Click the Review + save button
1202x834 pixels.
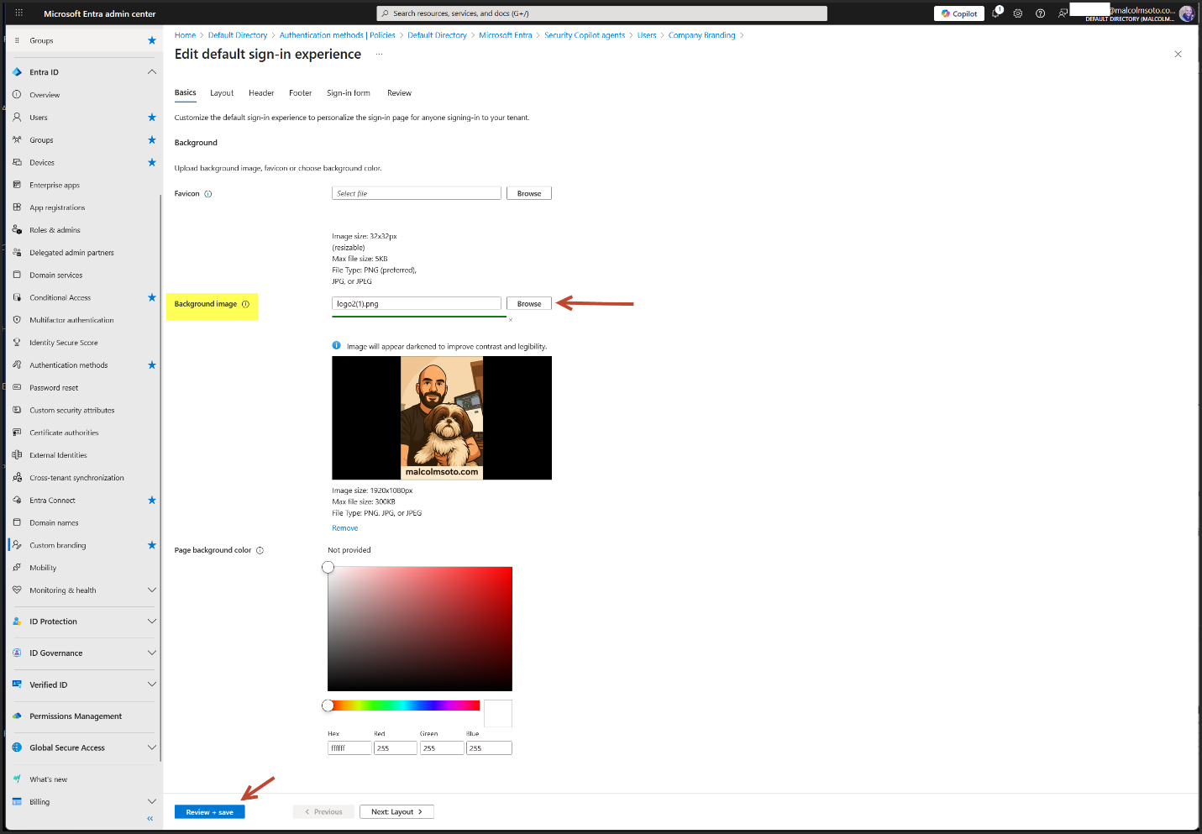tap(209, 812)
